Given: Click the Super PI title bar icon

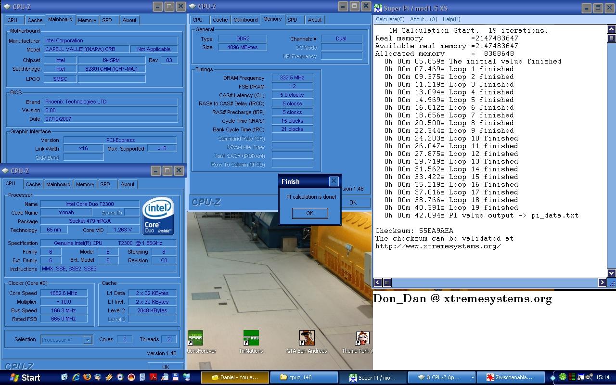Looking at the screenshot, I should pyautogui.click(x=378, y=8).
